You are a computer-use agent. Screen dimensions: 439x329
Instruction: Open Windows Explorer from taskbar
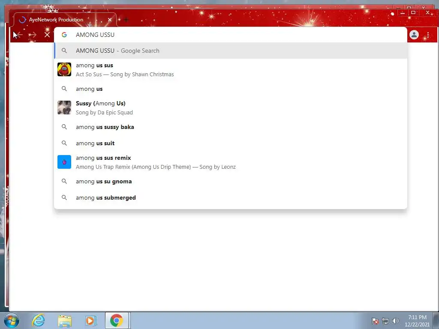click(x=65, y=320)
